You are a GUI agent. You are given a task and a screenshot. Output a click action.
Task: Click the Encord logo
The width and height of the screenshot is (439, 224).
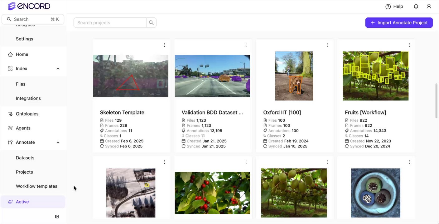(x=29, y=6)
